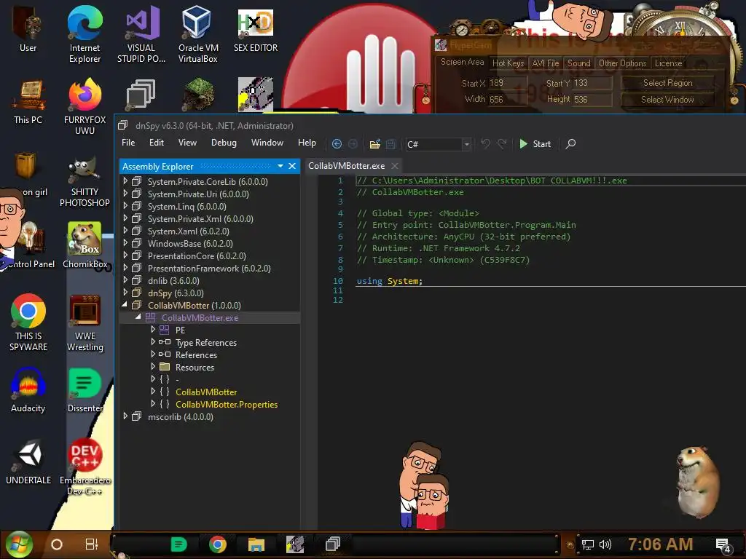Click the dnSpy Open file folder icon
The image size is (746, 559).
tap(375, 143)
